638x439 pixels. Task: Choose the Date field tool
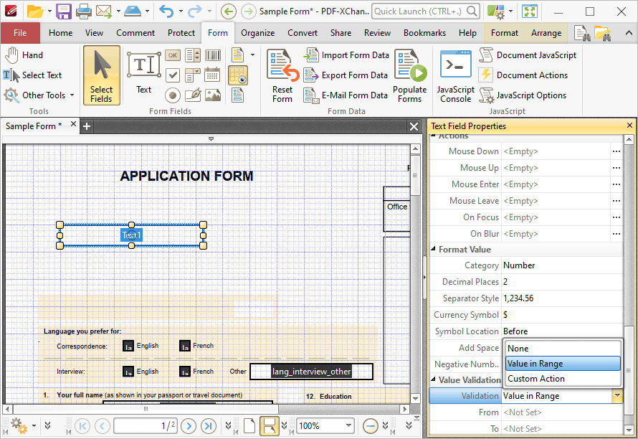click(212, 75)
